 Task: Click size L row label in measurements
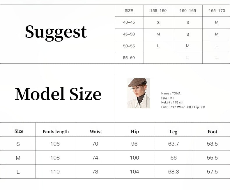[18, 172]
